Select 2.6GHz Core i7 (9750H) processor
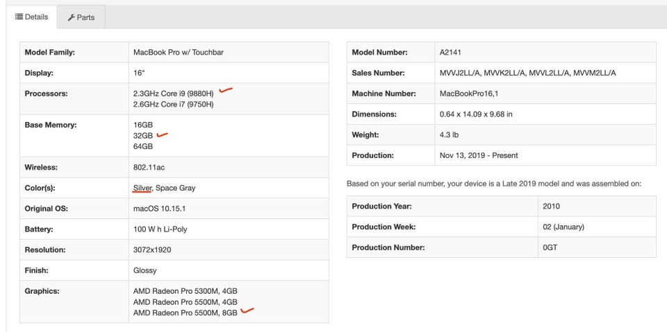Screen dimensions: 667x332 click(x=173, y=105)
